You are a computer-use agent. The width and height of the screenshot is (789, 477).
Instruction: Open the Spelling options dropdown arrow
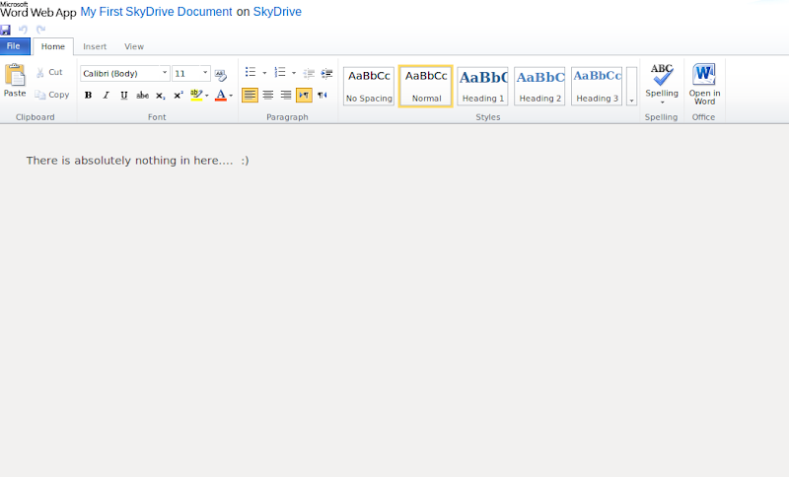[662, 102]
